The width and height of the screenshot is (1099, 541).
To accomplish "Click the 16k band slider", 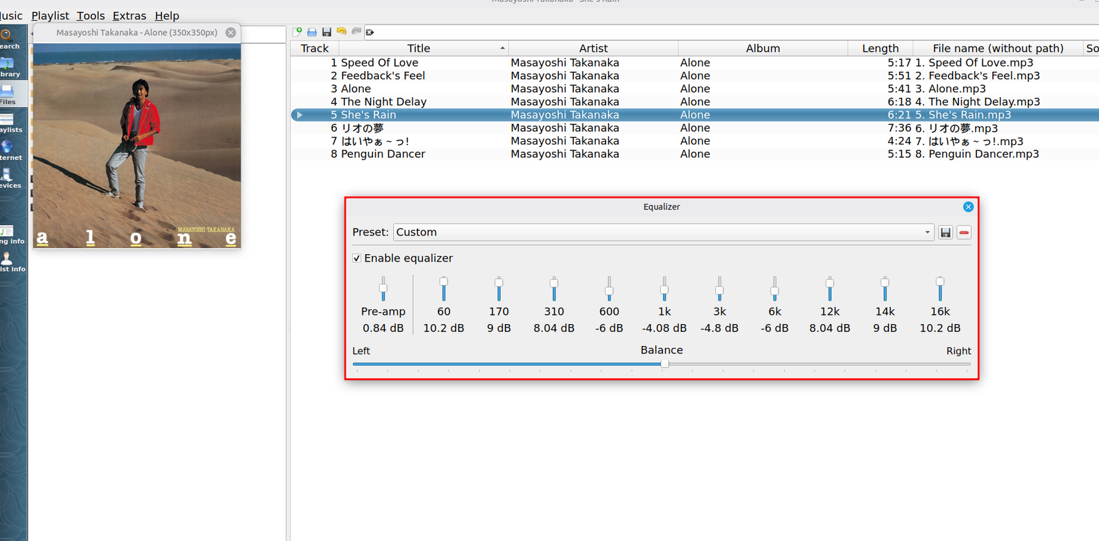I will point(940,289).
